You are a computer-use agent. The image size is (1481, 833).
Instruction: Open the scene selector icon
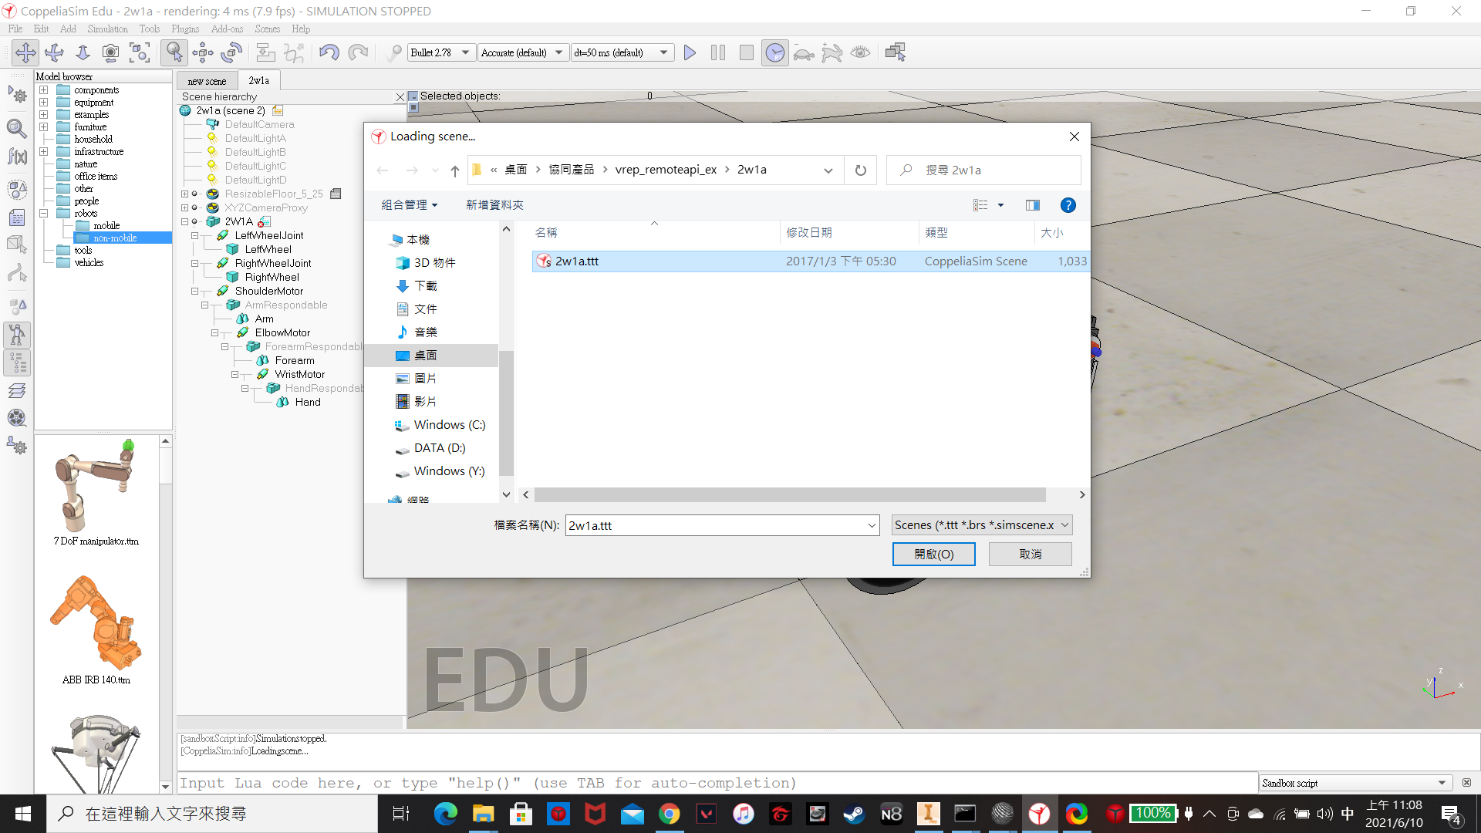coord(896,52)
